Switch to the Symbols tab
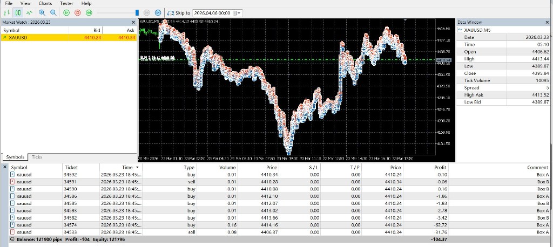Screen dimensions: 553x247 click(15, 157)
